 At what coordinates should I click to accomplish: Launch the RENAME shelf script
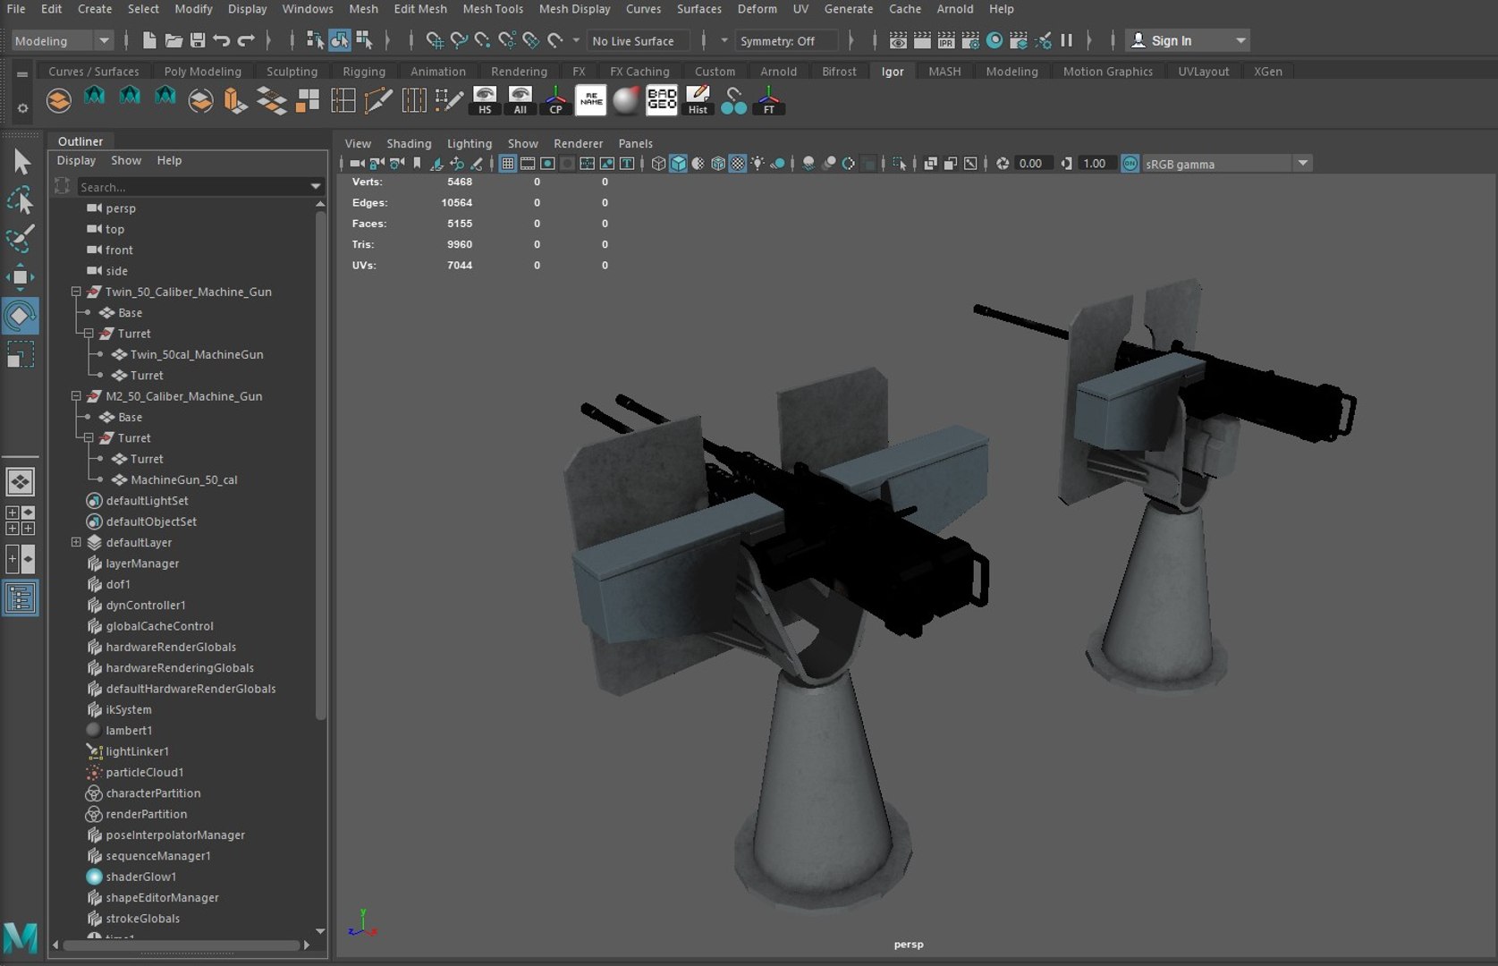click(591, 100)
